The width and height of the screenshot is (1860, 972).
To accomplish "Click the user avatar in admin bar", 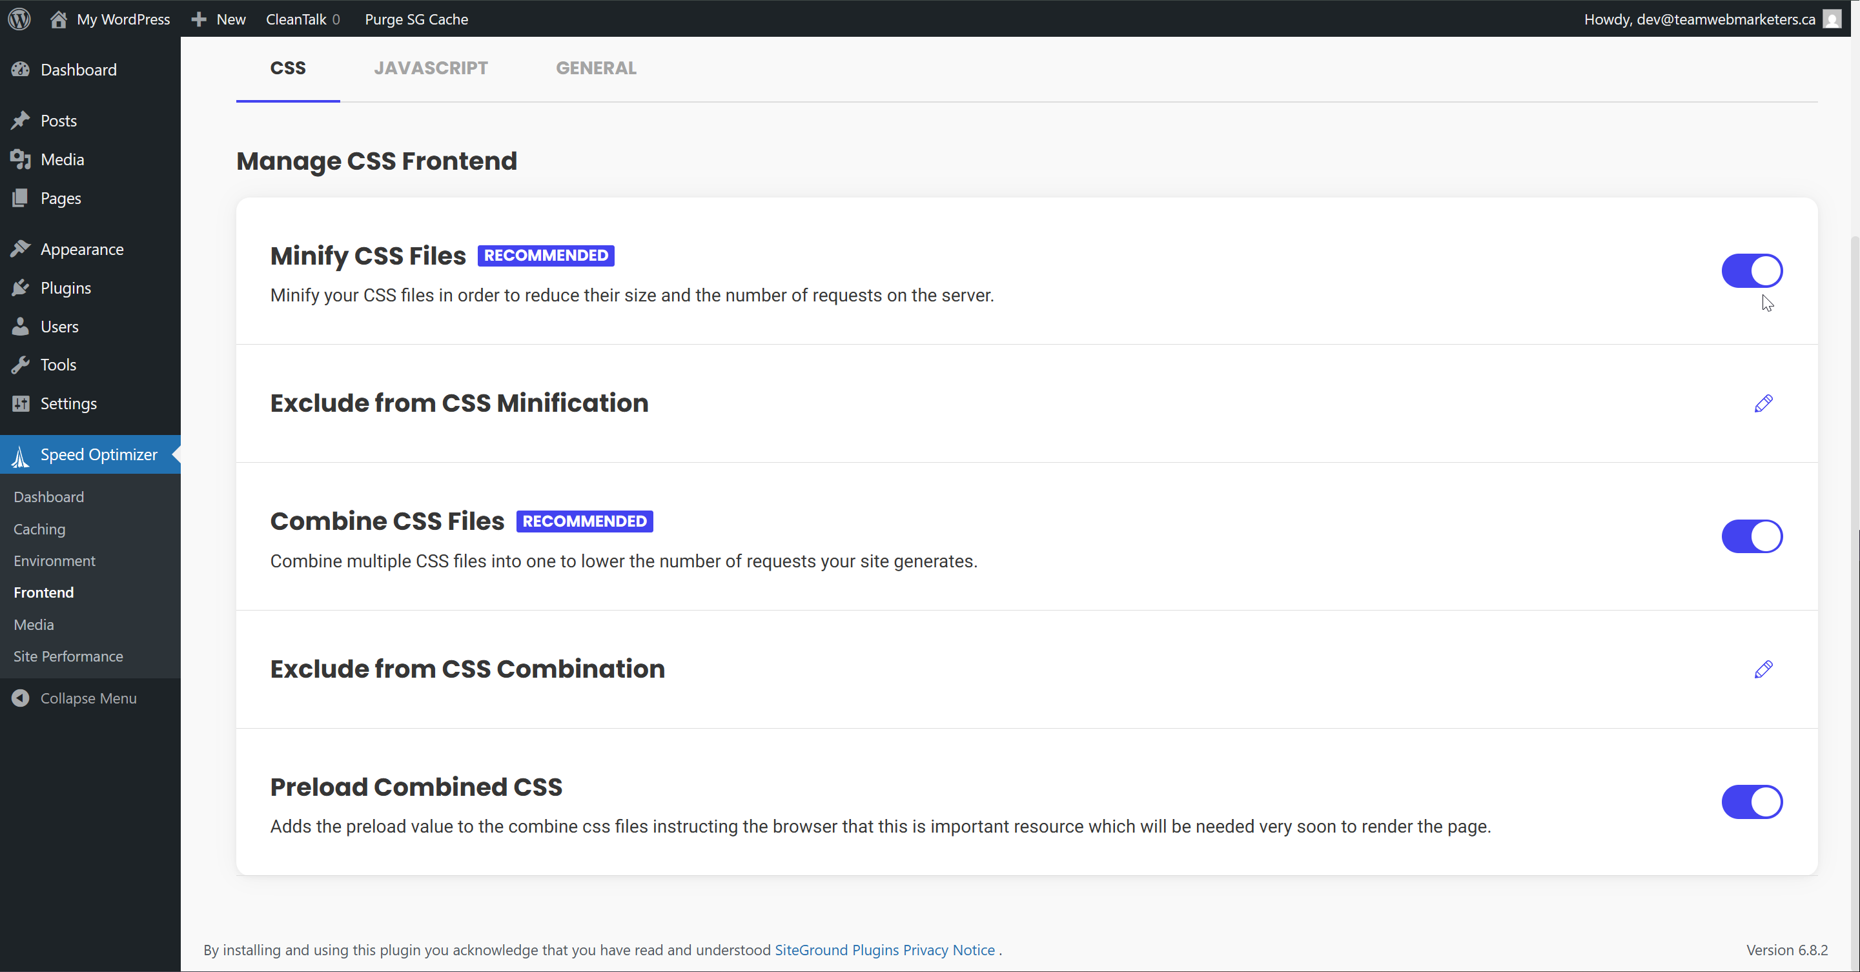I will tap(1832, 19).
